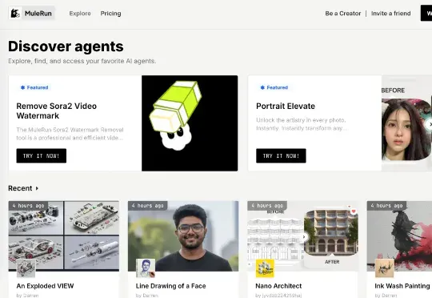Click the MuleRun logo icon
Screen dimensions: 432x298
15,13
